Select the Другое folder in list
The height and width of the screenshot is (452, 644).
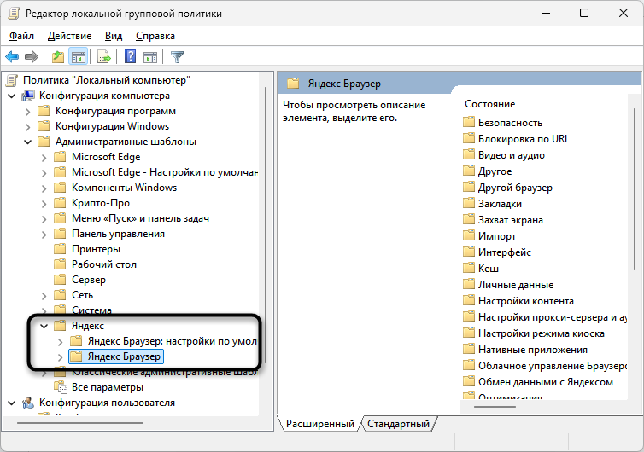point(495,171)
